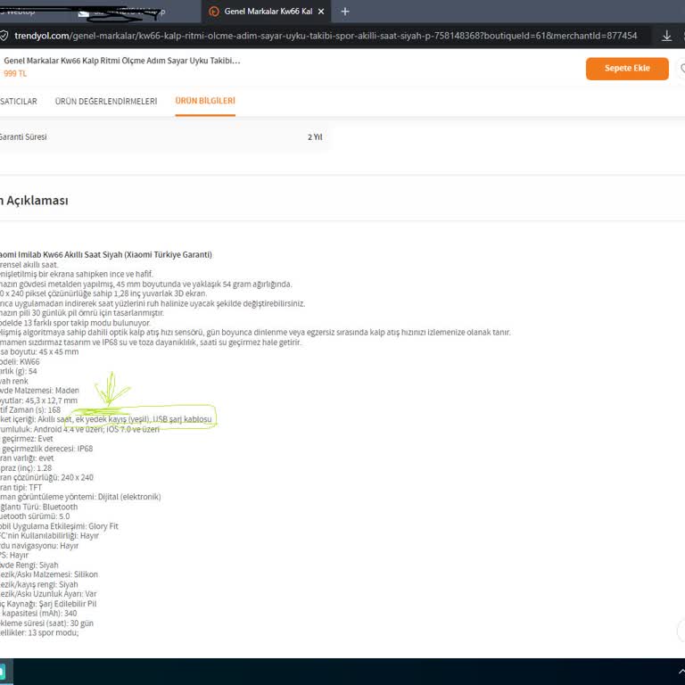Click the ekran tipi: TFT line
Image resolution: width=685 pixels, height=685 pixels.
coord(21,488)
